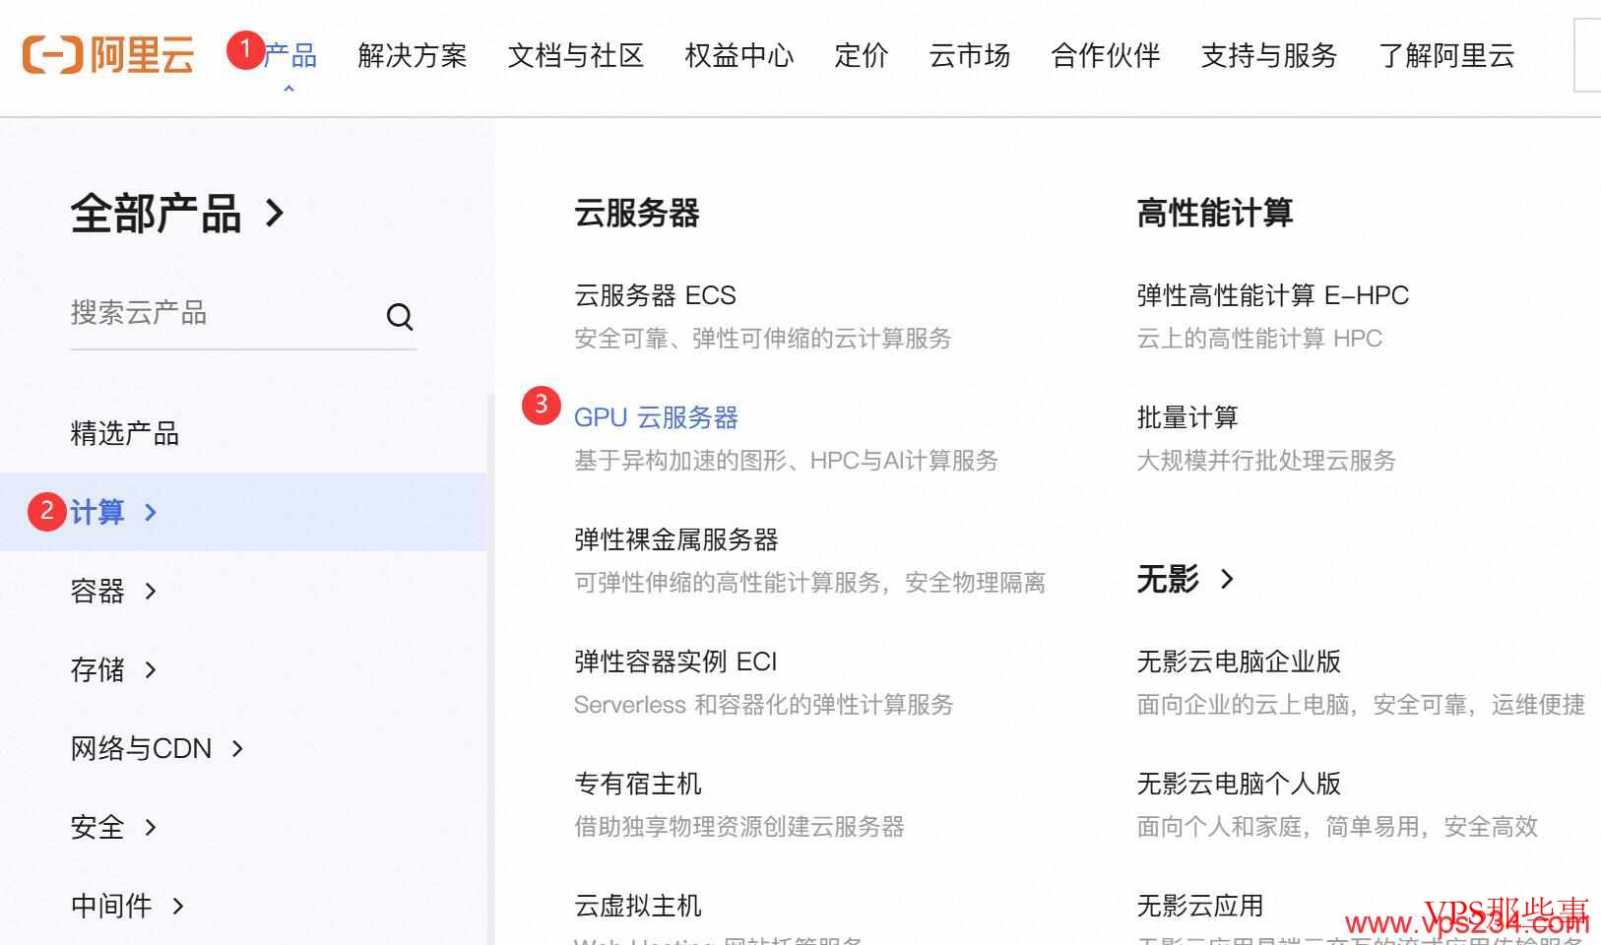1601x945 pixels.
Task: Open the 无影云电脑企业版 link
Action: click(1239, 661)
